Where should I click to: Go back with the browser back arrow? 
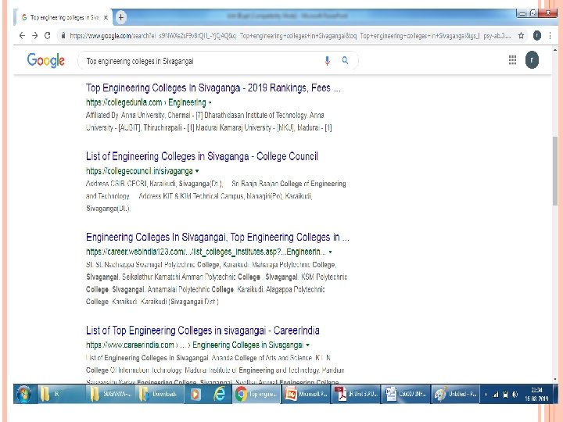pos(22,35)
